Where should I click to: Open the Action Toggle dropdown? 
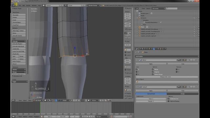(20, 82)
